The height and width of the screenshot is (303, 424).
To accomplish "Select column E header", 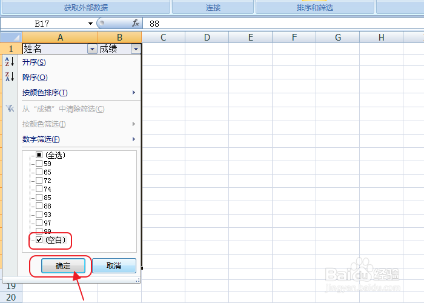I will tap(251, 38).
